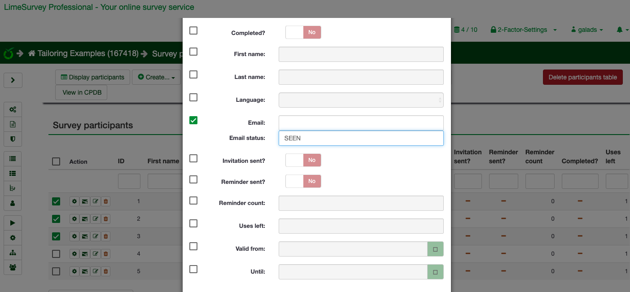Toggle the Completed? switch in dialog
Screen dimensions: 630x292
click(303, 32)
